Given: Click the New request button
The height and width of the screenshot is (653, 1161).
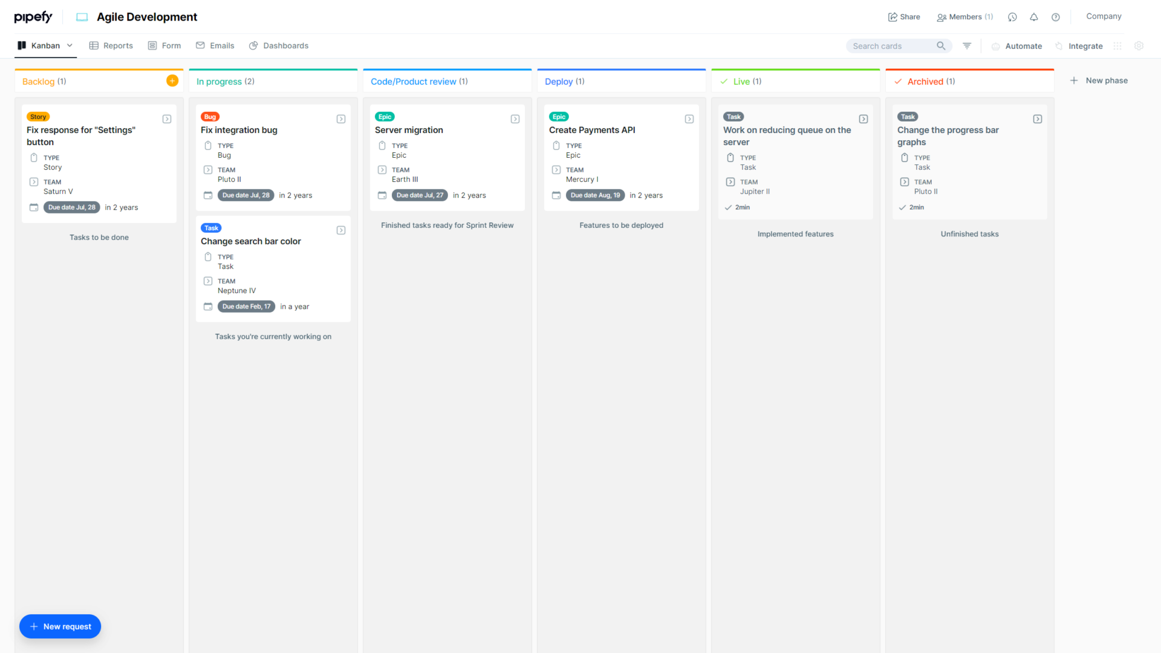Looking at the screenshot, I should pos(60,626).
